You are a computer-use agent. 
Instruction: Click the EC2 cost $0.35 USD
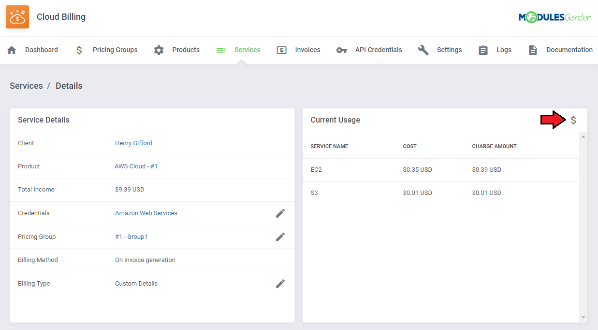418,170
